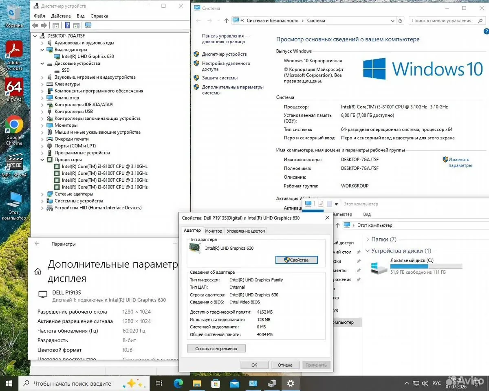This screenshot has width=489, height=391.
Task: Open Adobe Acrobat desktop shortcut
Action: point(14,56)
